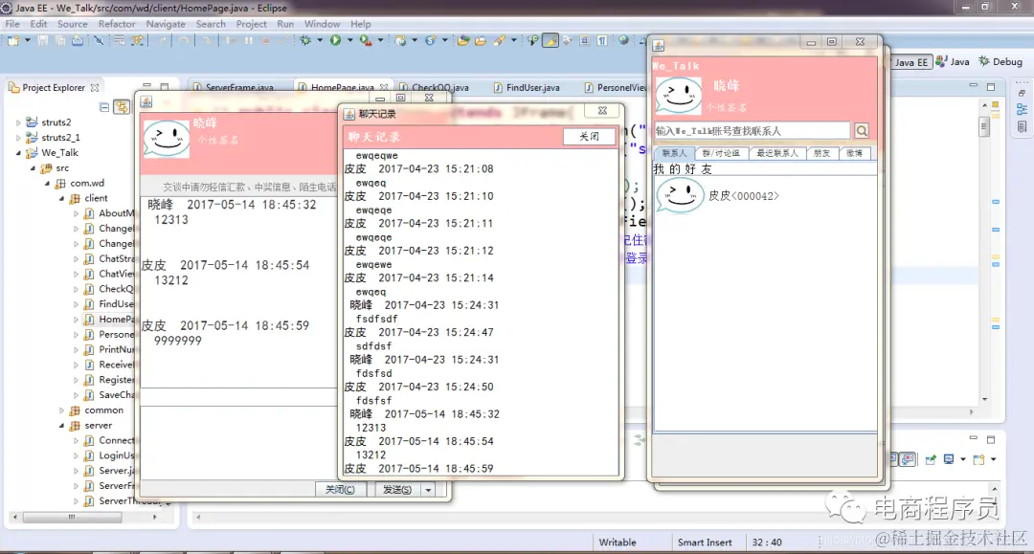
Task: Click the We_Talk account search input field
Action: 752,131
